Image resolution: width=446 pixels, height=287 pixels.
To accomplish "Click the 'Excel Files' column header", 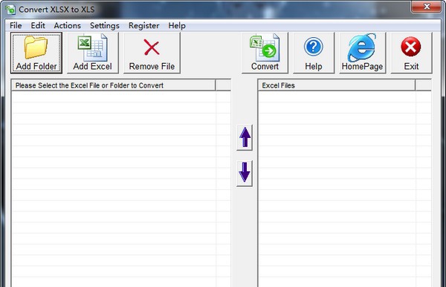I will point(337,85).
